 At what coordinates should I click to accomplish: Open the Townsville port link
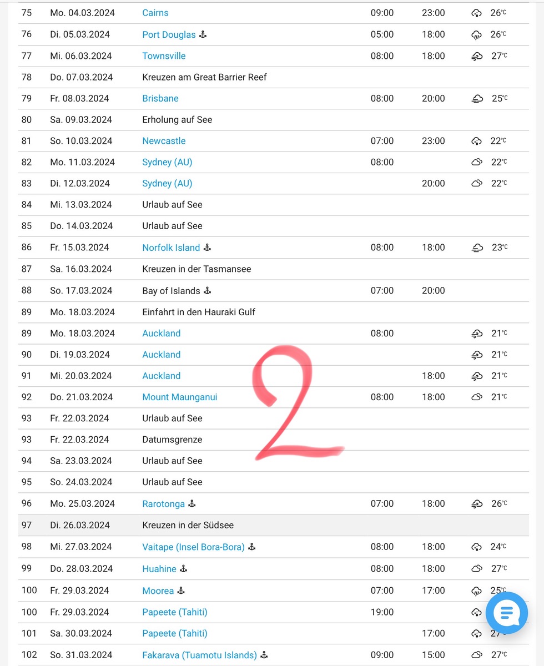point(164,56)
